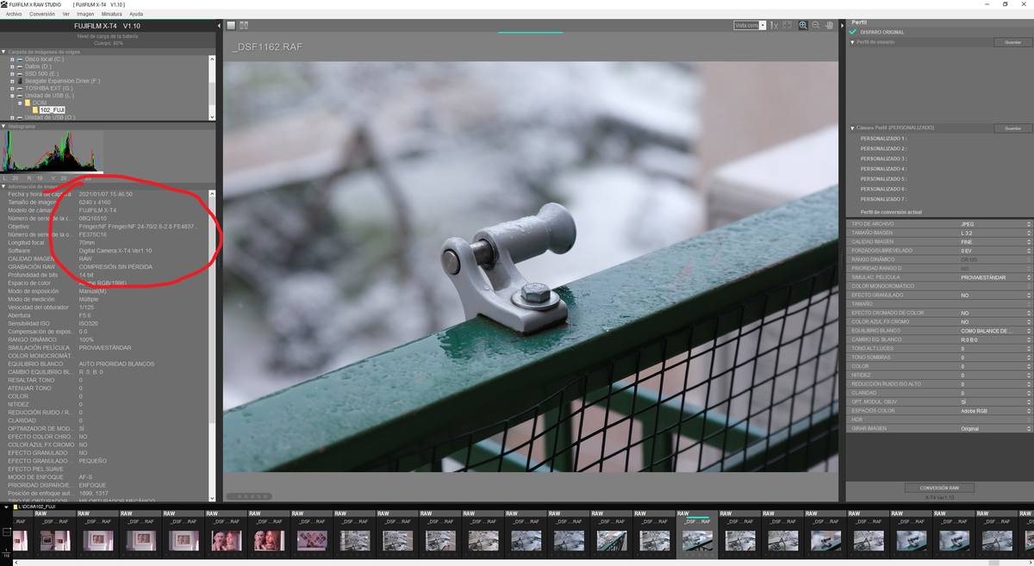1034x566 pixels.
Task: Open the Conversión menu
Action: (x=41, y=14)
